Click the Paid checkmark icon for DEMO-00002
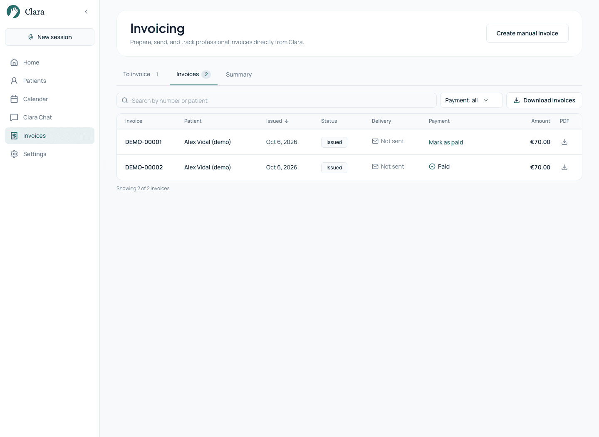599x437 pixels. click(x=432, y=166)
